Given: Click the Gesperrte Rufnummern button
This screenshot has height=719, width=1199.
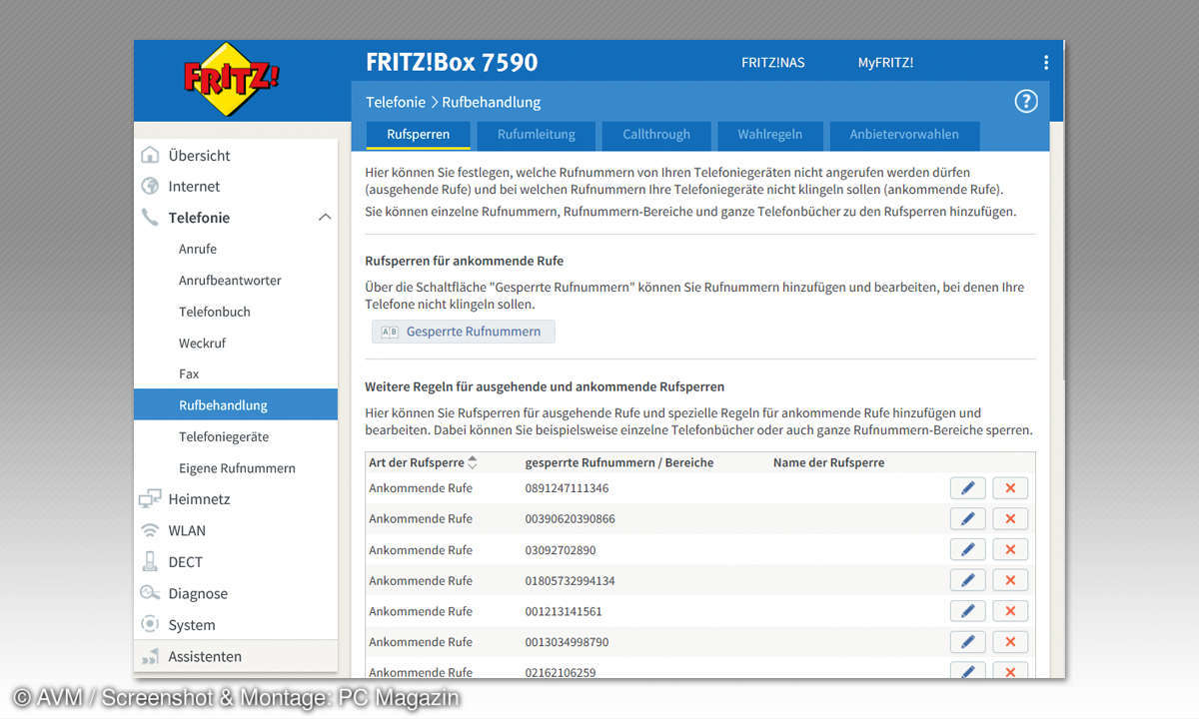Looking at the screenshot, I should click(464, 332).
